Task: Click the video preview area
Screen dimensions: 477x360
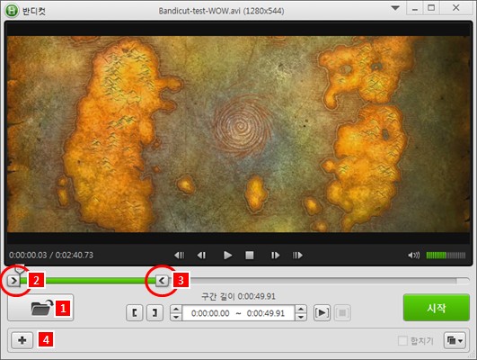Action: tap(238, 134)
